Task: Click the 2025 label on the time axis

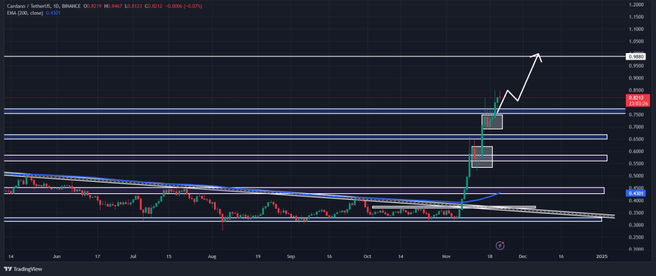Action: [601, 256]
